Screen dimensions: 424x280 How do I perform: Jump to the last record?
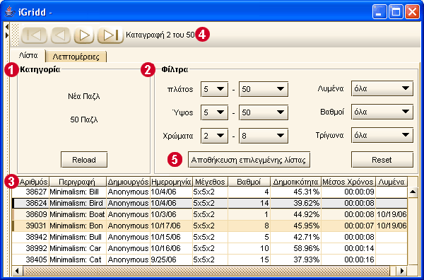(110, 35)
